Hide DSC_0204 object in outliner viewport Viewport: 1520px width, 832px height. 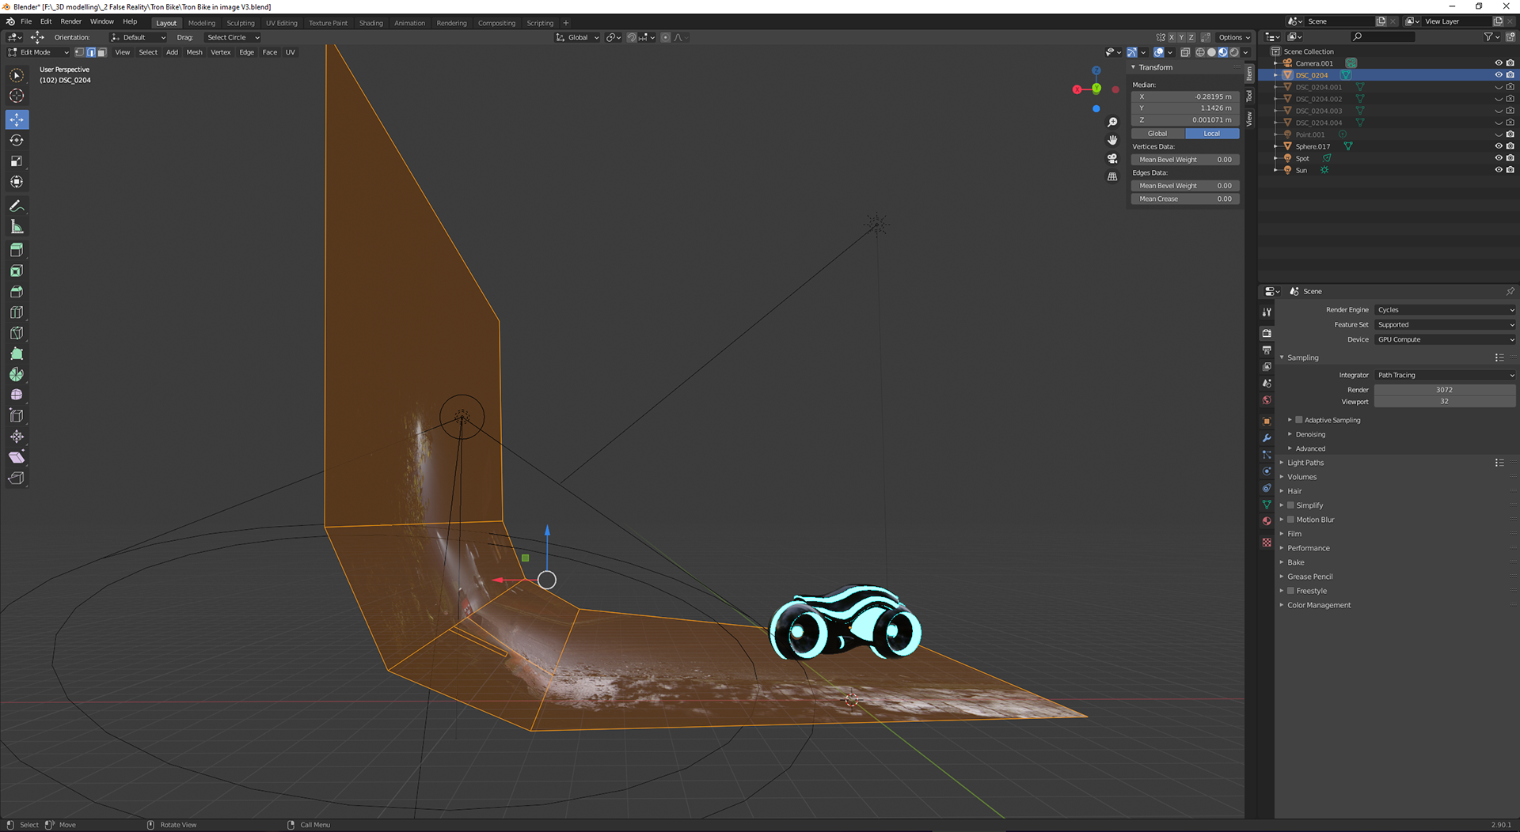(1498, 75)
